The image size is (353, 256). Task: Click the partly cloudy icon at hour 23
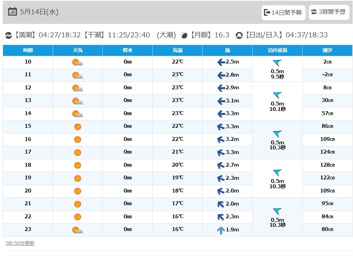click(x=77, y=230)
